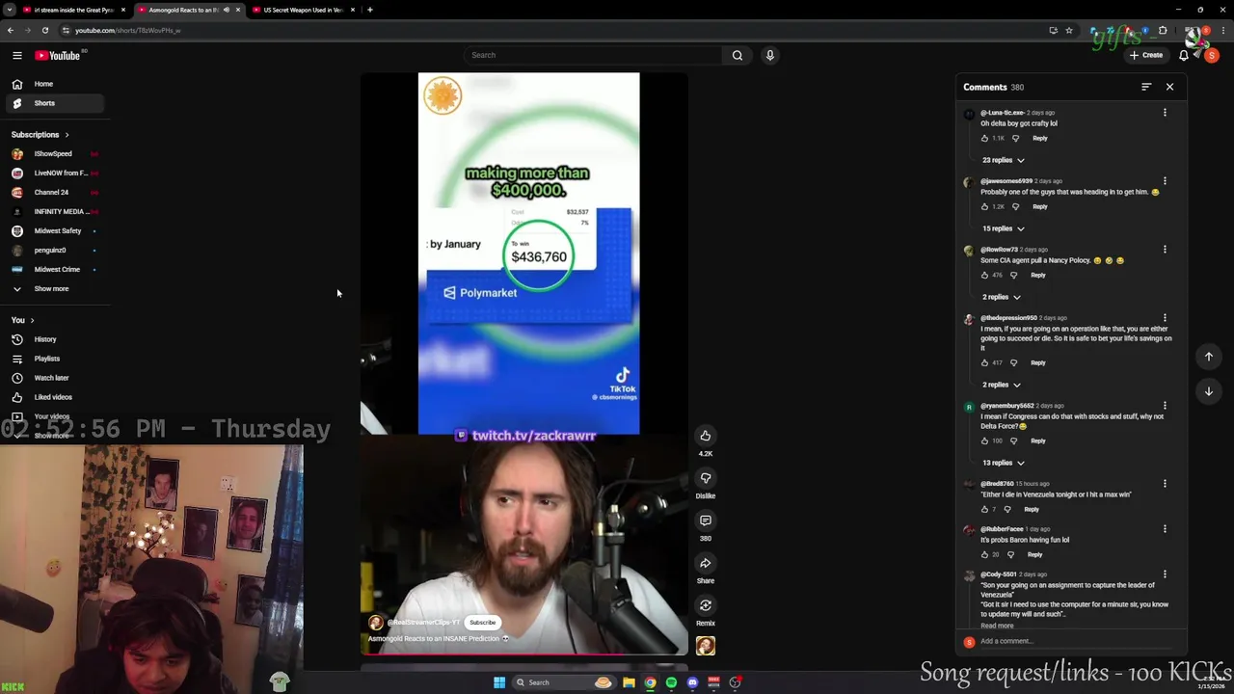This screenshot has width=1234, height=694.
Task: Subscribe to the short's channel
Action: [x=482, y=623]
